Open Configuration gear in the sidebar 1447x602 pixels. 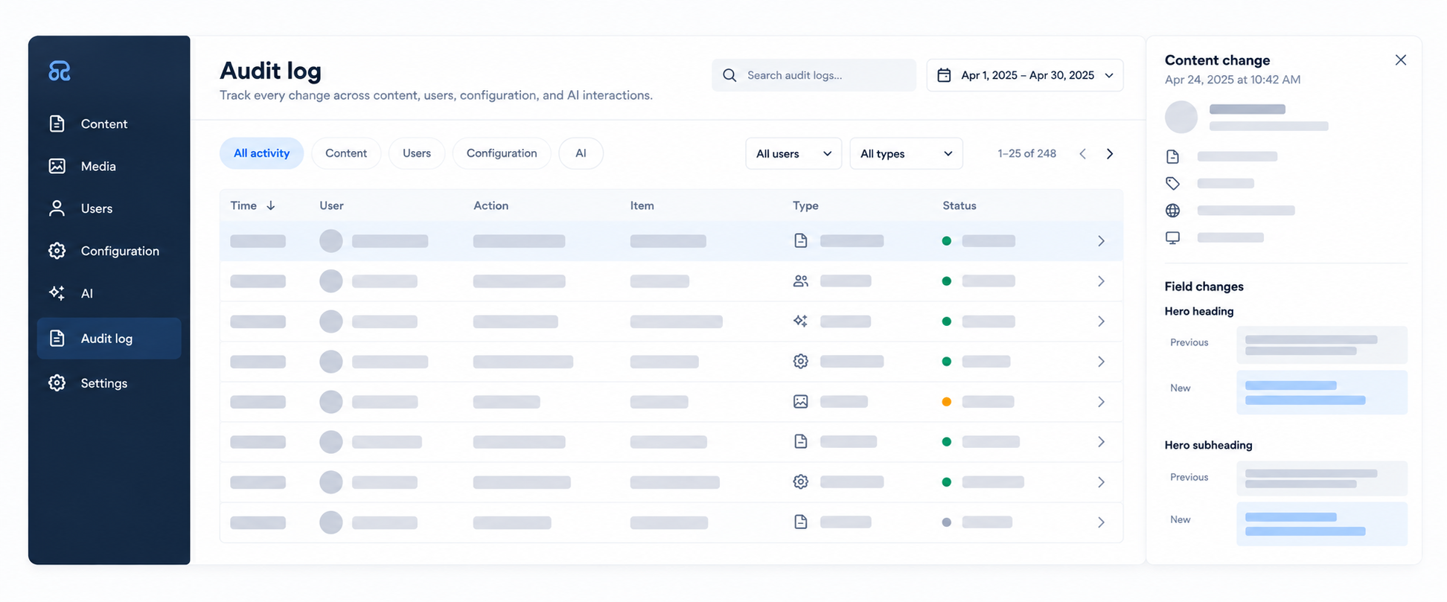tap(57, 251)
